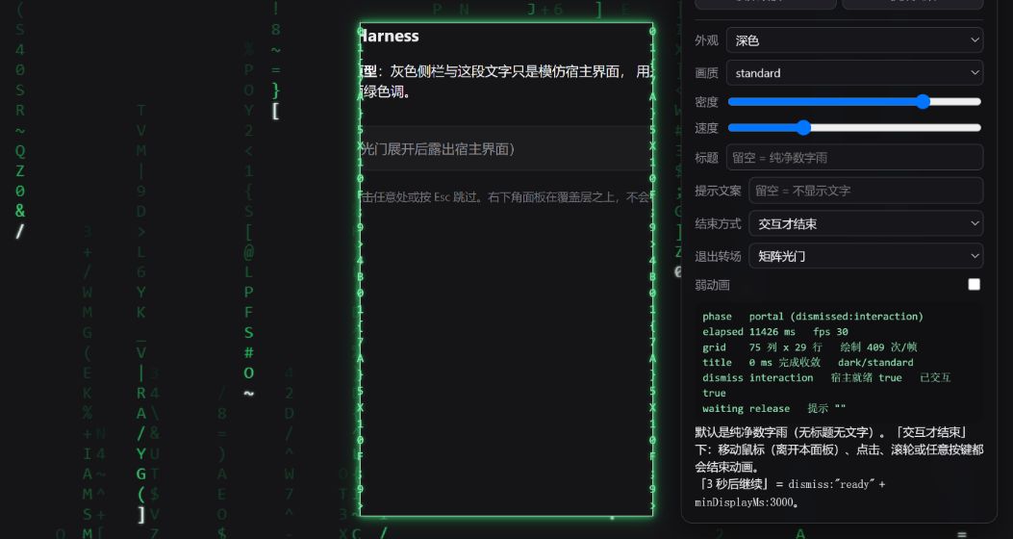Click the Harness heading in the portal
This screenshot has height=539, width=1013.
390,37
